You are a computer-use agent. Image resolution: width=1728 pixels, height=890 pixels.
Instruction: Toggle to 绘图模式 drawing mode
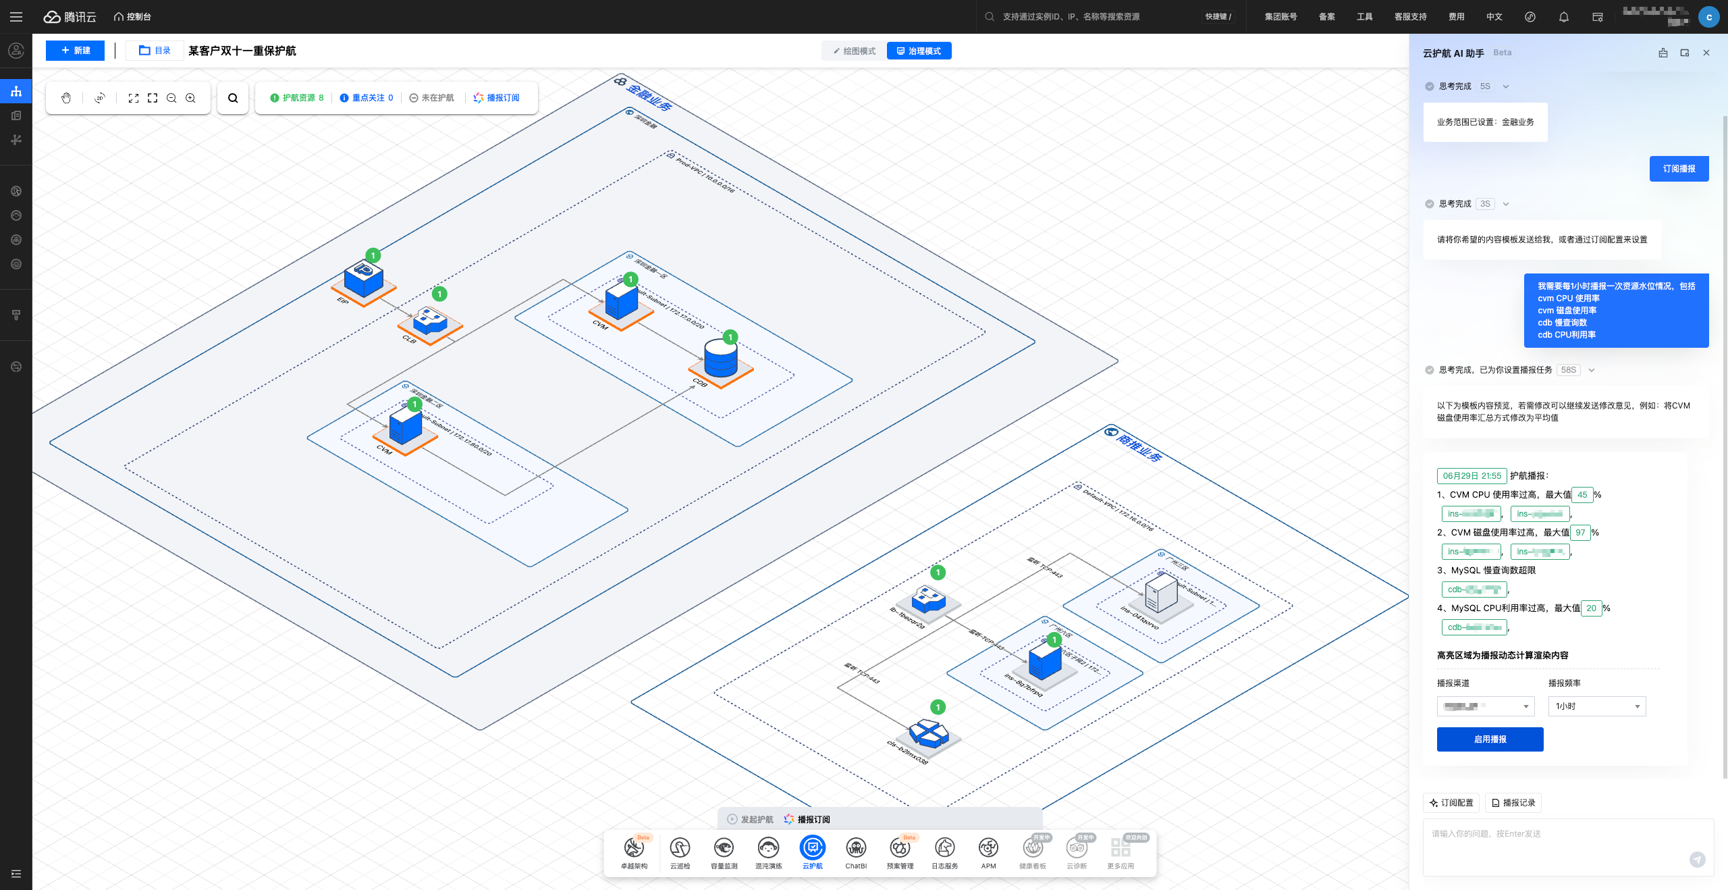point(855,51)
